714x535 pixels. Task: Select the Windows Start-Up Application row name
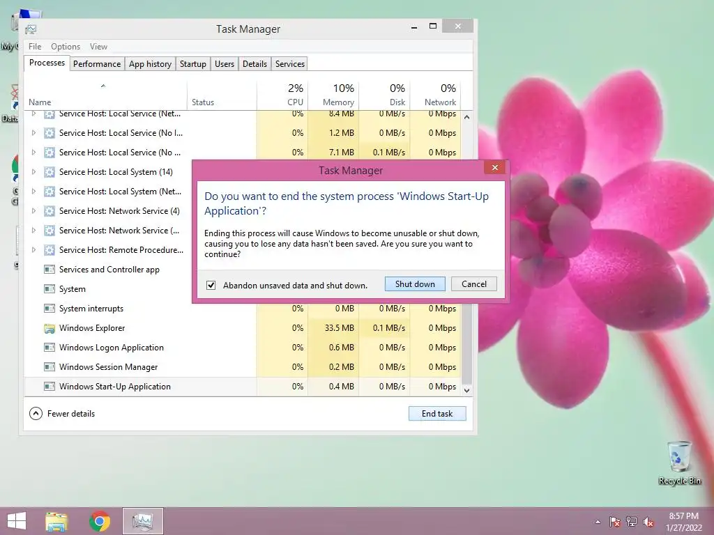click(x=115, y=386)
